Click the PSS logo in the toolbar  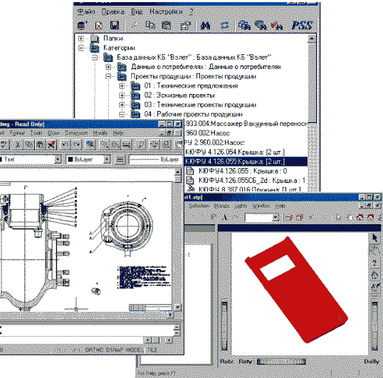(x=302, y=26)
